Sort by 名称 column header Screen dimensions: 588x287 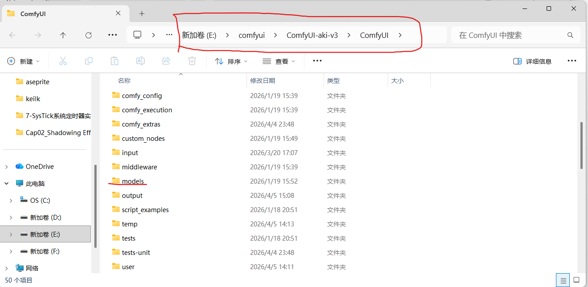pyautogui.click(x=124, y=81)
